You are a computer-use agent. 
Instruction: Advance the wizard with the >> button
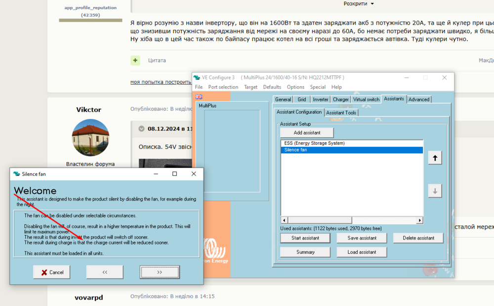tap(160, 272)
